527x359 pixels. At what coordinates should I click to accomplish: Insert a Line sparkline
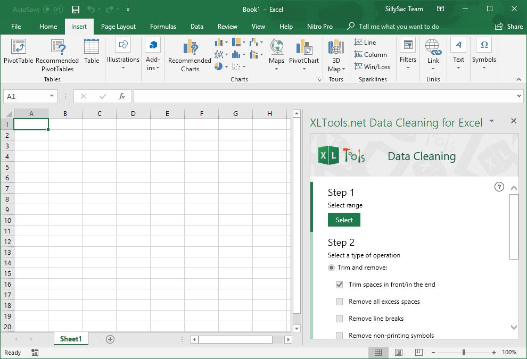[365, 43]
